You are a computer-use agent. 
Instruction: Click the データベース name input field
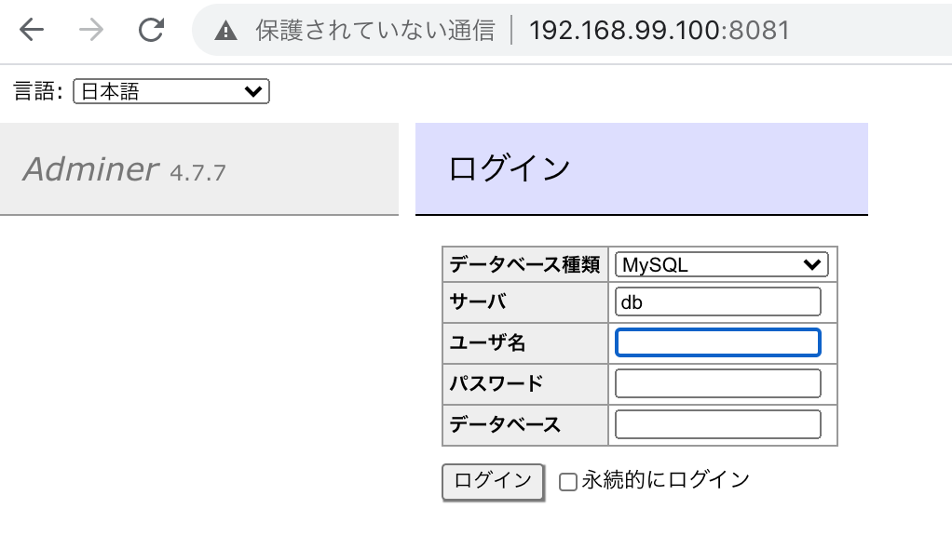tap(717, 424)
